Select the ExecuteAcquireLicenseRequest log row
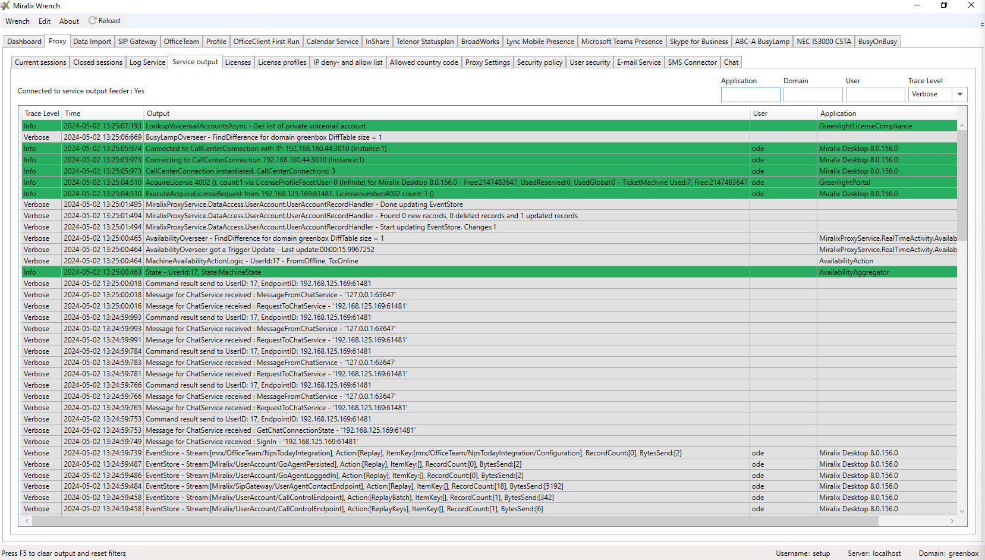 pyautogui.click(x=489, y=194)
